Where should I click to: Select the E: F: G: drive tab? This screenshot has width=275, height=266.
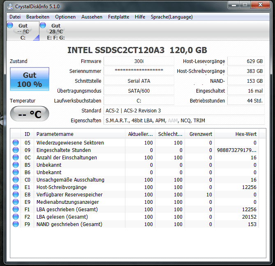56,31
